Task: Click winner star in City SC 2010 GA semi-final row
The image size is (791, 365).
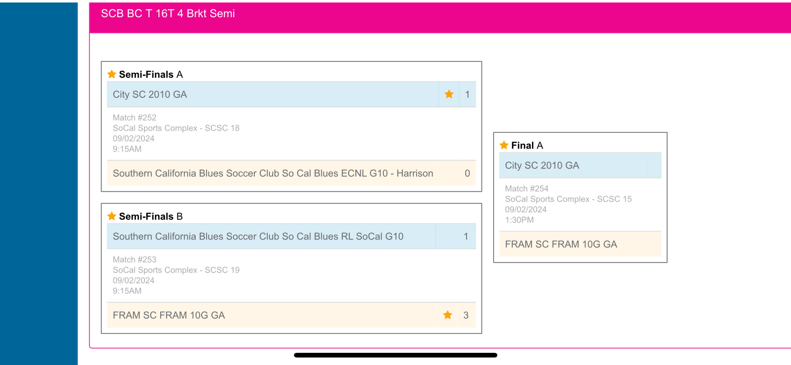Action: (x=449, y=94)
